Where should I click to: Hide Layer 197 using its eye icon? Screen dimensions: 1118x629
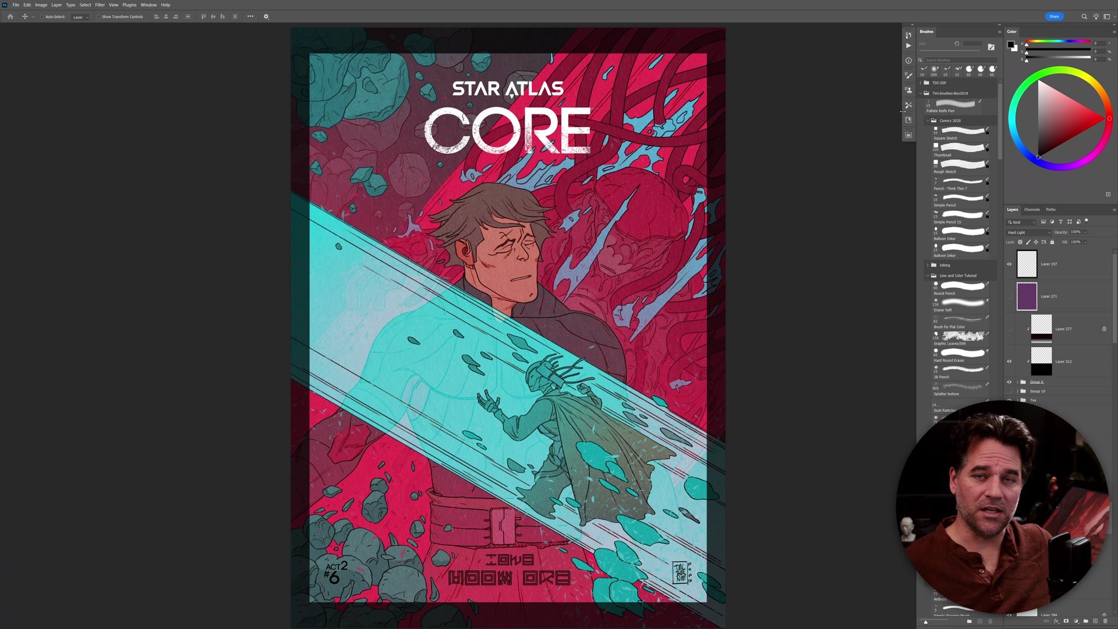point(1010,264)
